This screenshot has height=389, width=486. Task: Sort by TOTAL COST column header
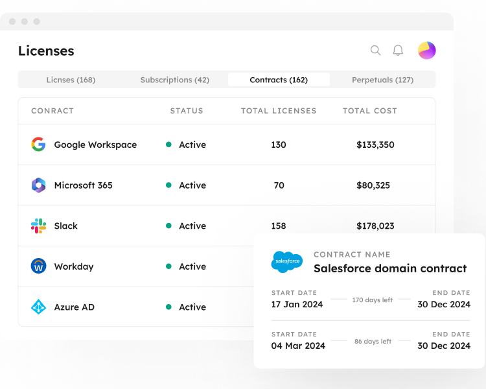point(370,111)
